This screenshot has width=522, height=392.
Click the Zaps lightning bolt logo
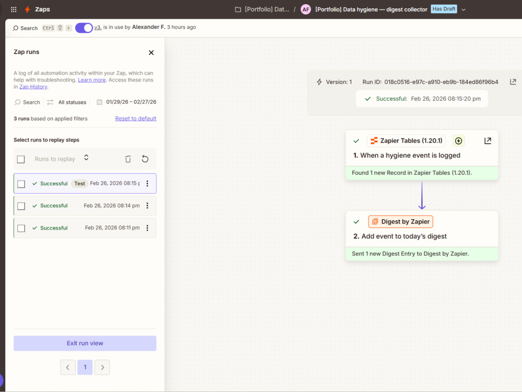(27, 9)
